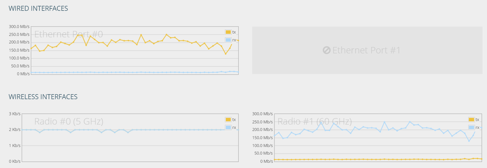Click the "rx" legend label on Radio #0 chart
Image resolution: width=487 pixels, height=168 pixels.
(x=234, y=128)
